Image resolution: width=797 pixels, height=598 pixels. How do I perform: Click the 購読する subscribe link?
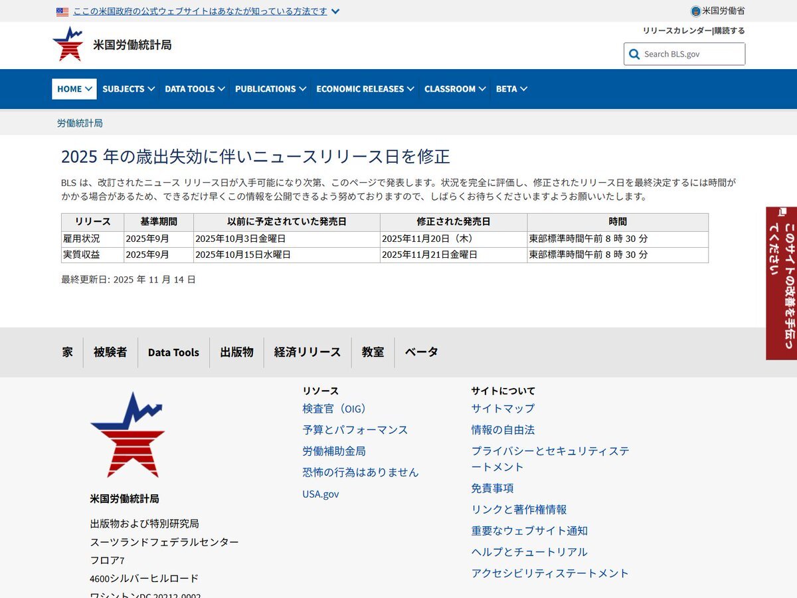tap(730, 31)
